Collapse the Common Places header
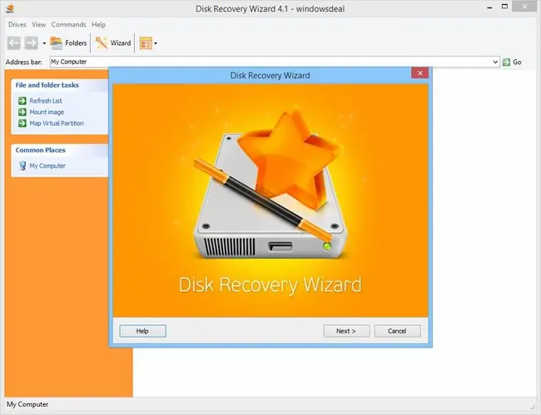 [60, 150]
